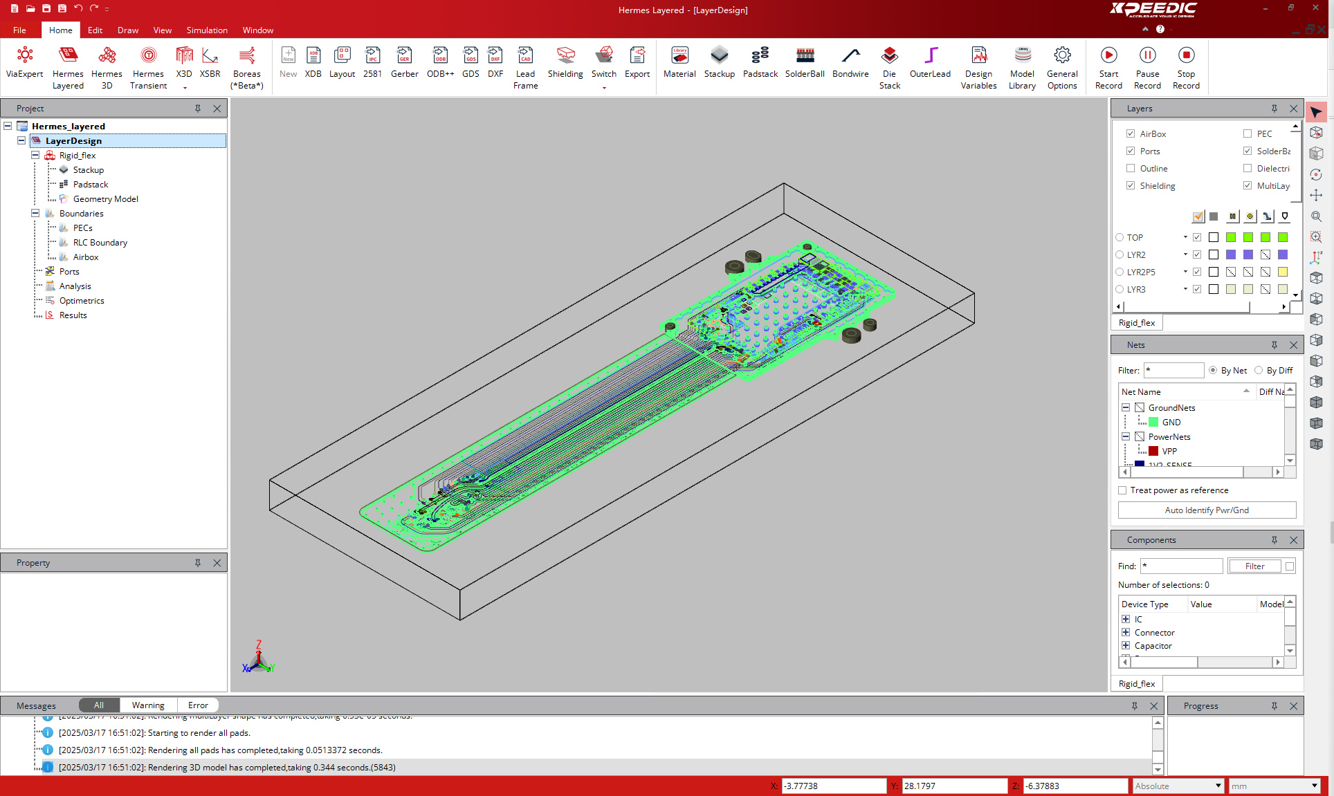Open the Die Stack tool
The width and height of the screenshot is (1334, 796).
point(890,68)
